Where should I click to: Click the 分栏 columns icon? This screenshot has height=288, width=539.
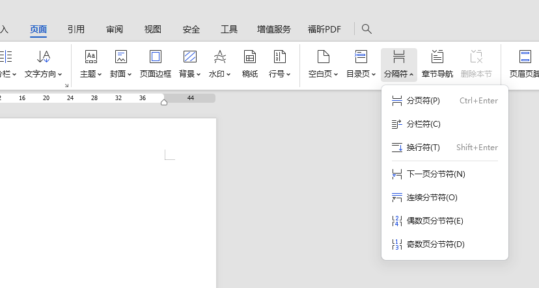(x=5, y=57)
